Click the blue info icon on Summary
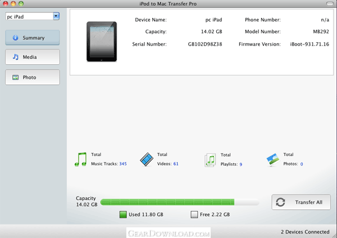 click(16, 38)
